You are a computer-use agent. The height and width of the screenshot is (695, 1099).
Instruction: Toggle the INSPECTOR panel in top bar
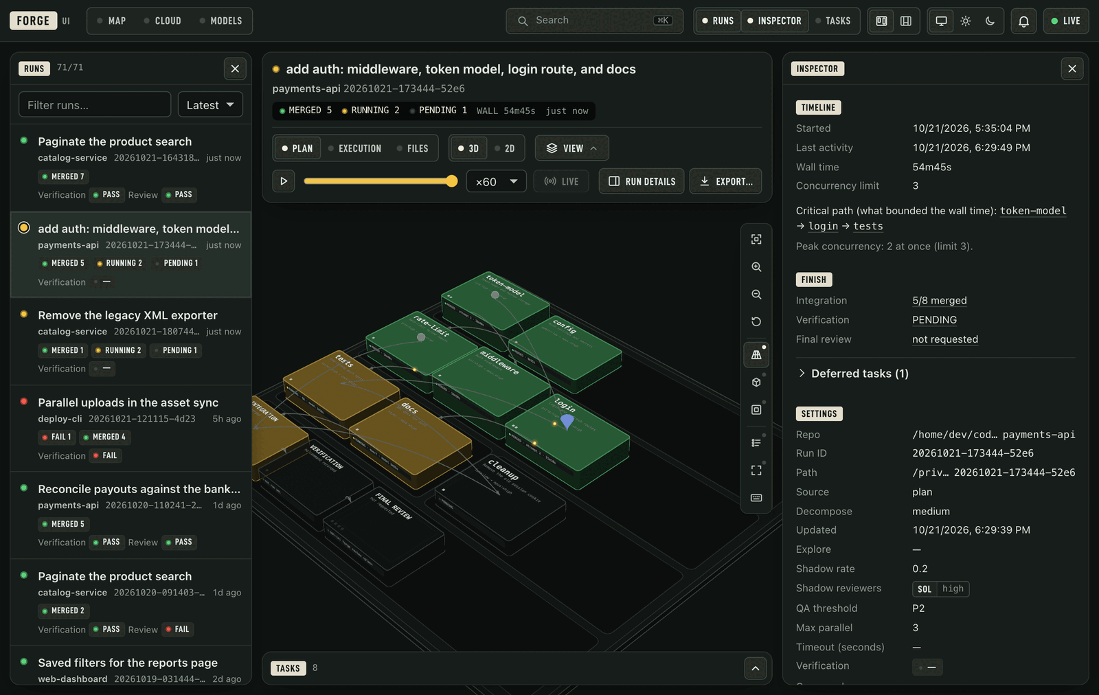775,21
